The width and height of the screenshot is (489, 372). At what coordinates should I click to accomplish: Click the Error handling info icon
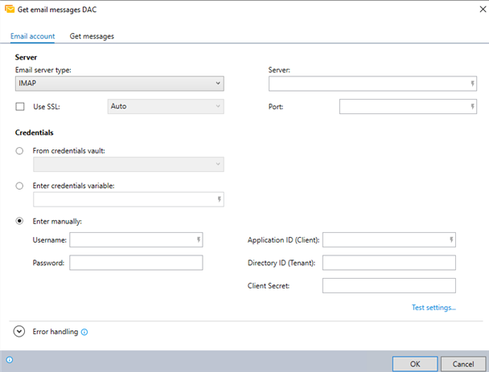(x=84, y=332)
